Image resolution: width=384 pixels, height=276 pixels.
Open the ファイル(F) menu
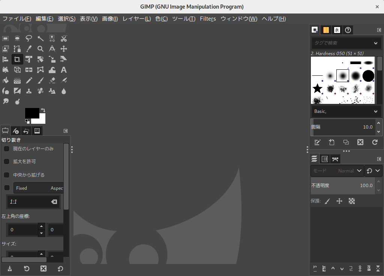[16, 19]
